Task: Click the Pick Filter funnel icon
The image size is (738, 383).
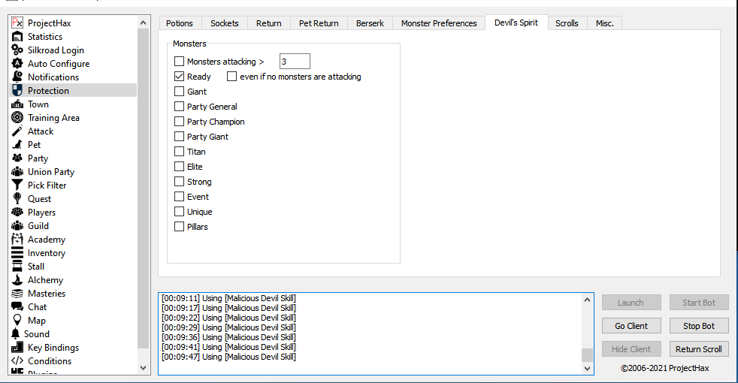Action: coord(17,185)
